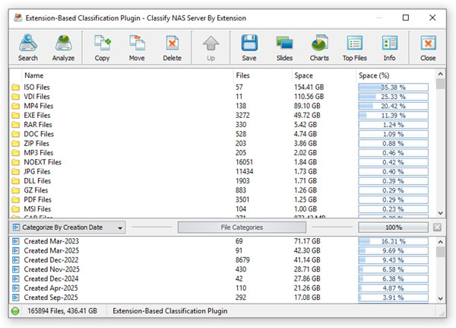This screenshot has width=456, height=328.
Task: Select the DOC Files row
Action: click(223, 134)
